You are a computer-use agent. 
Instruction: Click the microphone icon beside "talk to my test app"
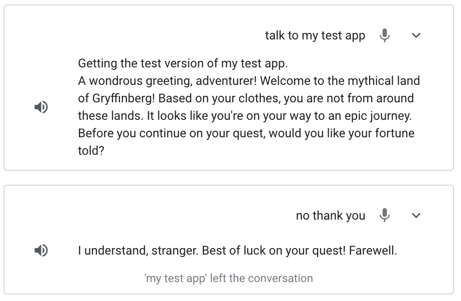[x=384, y=35]
